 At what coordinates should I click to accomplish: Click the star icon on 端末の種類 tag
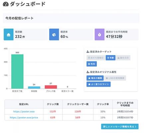click(89, 78)
